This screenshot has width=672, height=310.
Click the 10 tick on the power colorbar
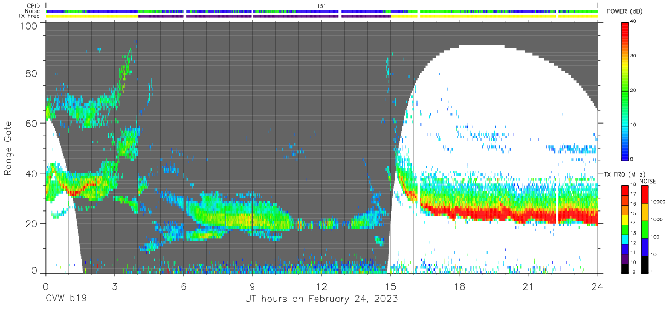point(633,125)
